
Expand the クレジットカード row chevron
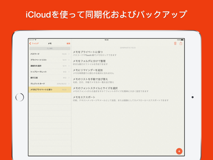tap(69, 84)
